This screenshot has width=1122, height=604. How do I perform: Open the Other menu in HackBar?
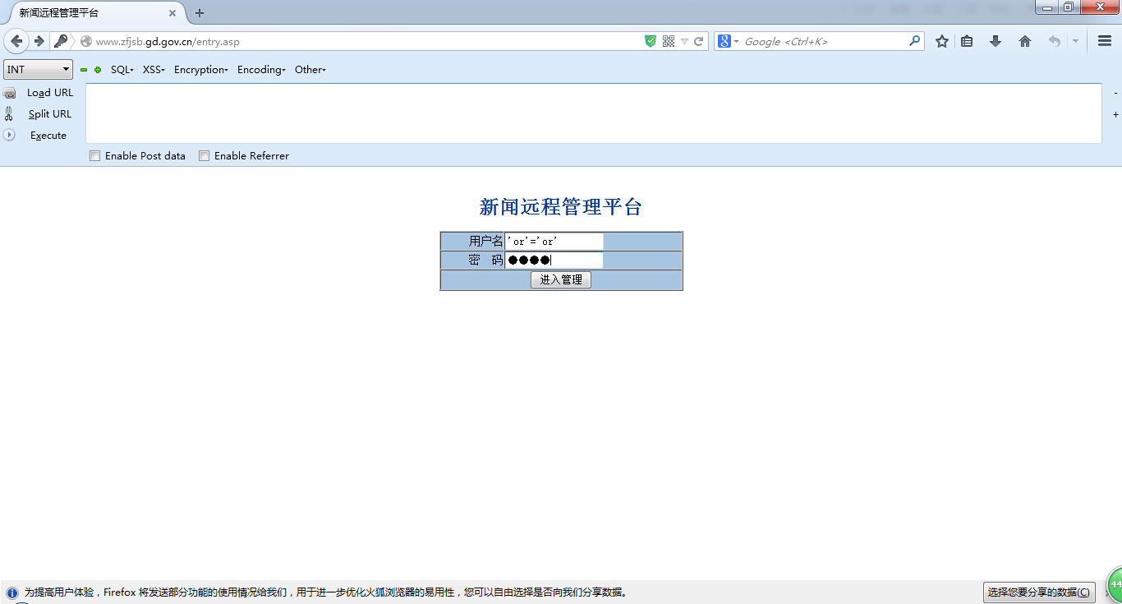coord(310,70)
